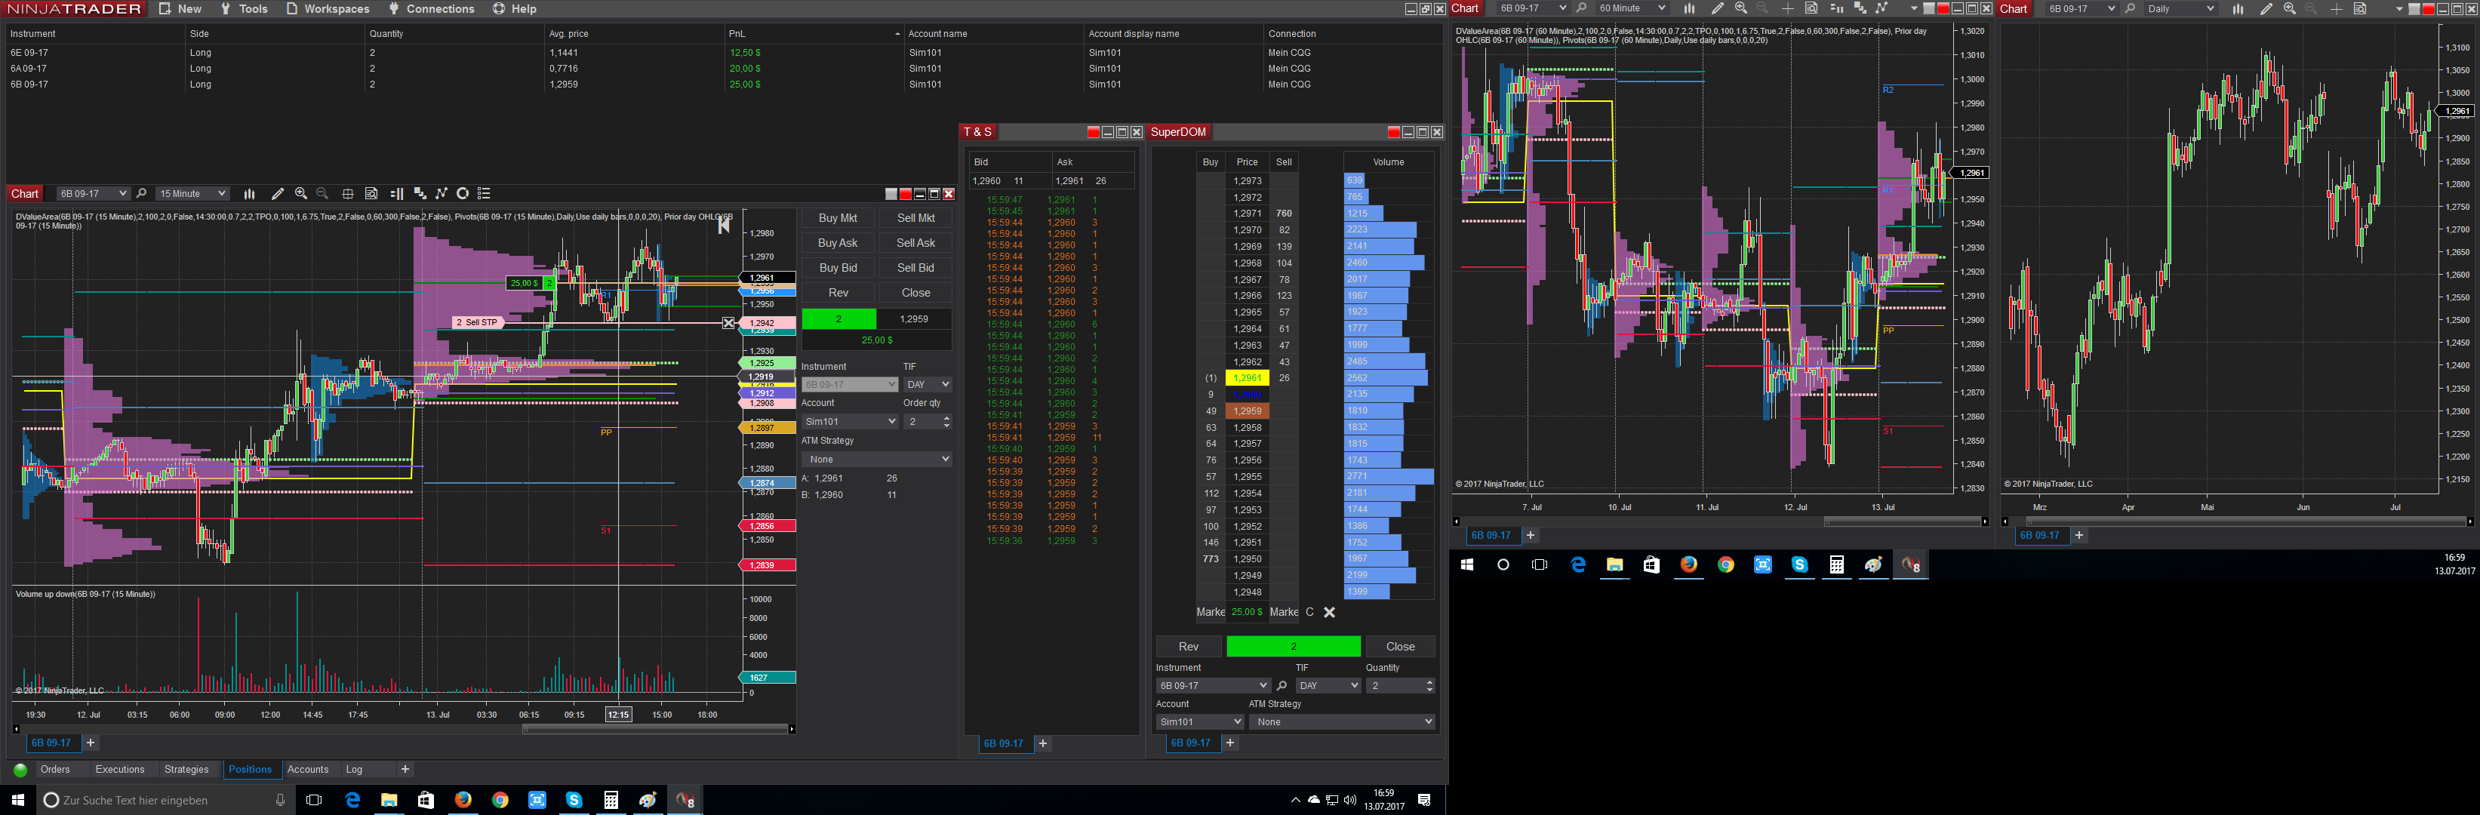Click red link button in Daily chart
The height and width of the screenshot is (815, 2480).
2429,8
